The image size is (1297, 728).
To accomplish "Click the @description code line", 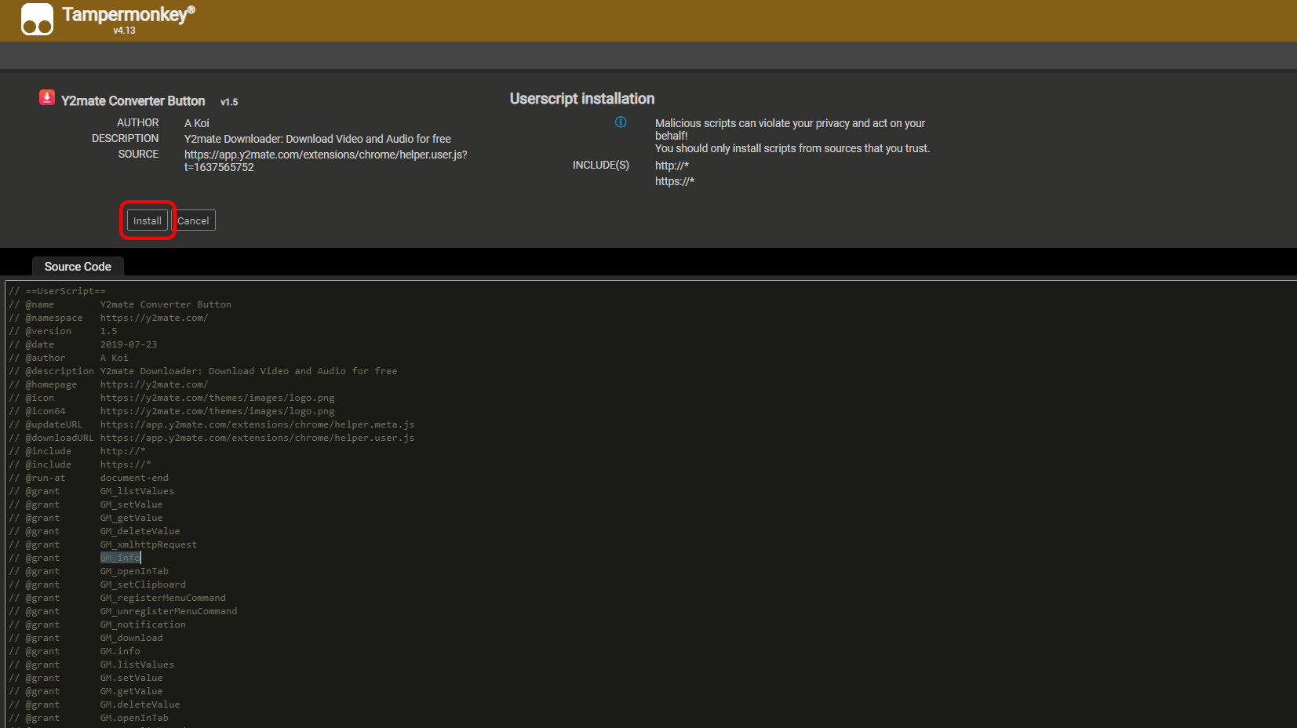I will (203, 371).
